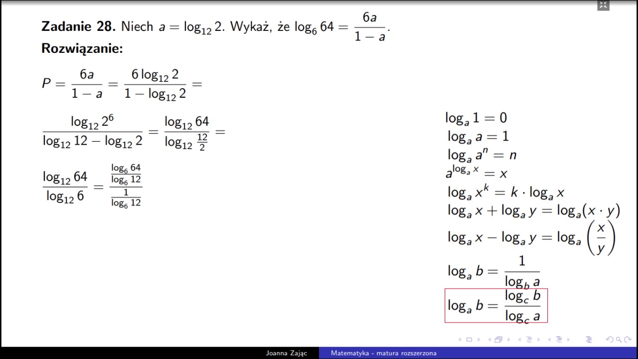Go to previous subsection arrow
The width and height of the screenshot is (638, 359).
(x=519, y=340)
